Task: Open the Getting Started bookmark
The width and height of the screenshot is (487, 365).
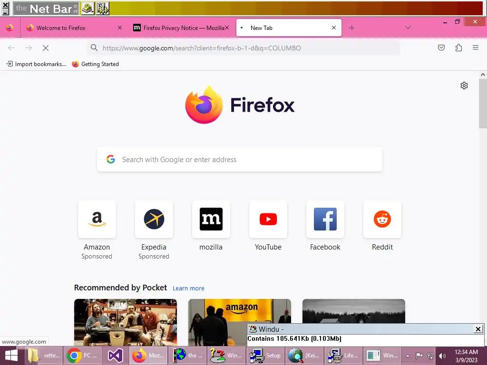Action: [95, 64]
